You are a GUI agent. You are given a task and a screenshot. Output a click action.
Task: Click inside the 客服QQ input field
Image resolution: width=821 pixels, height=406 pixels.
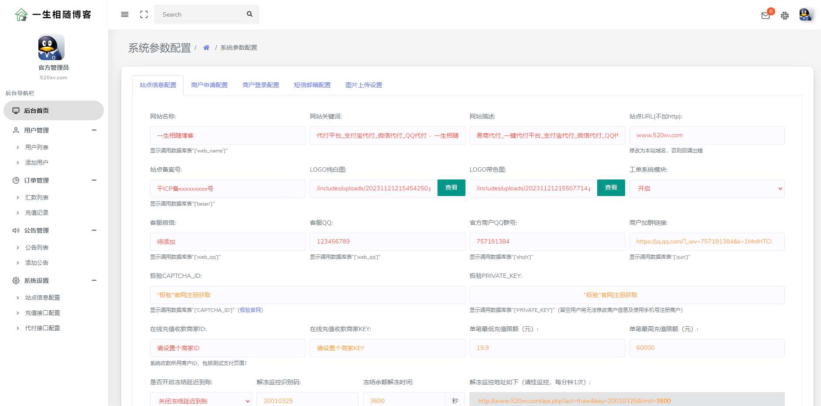(387, 241)
